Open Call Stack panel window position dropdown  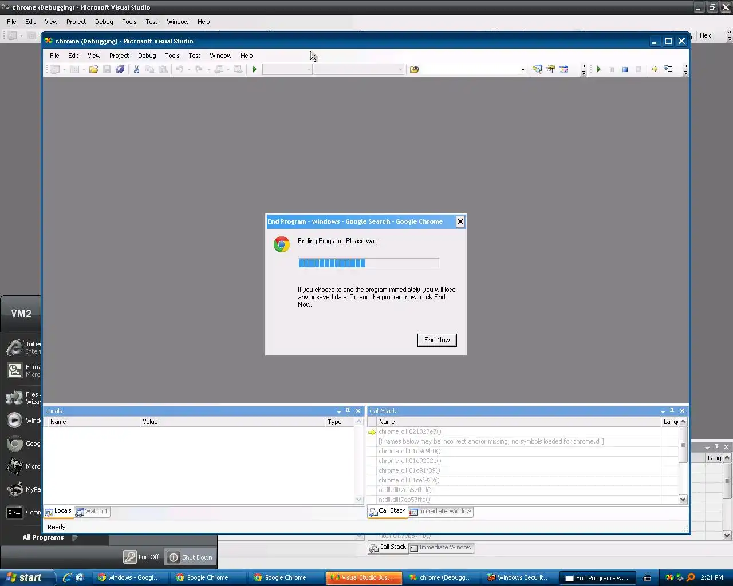tap(663, 411)
